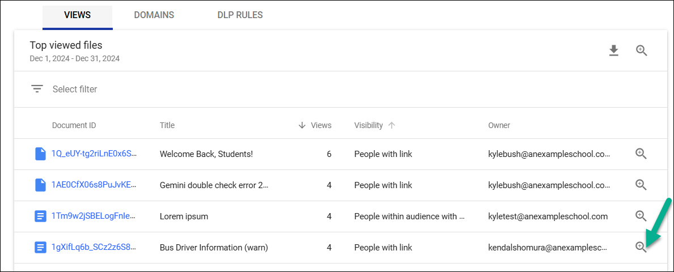Open document link 1Tm9w2jSBELogFnIe
Image resolution: width=674 pixels, height=272 pixels.
click(94, 216)
